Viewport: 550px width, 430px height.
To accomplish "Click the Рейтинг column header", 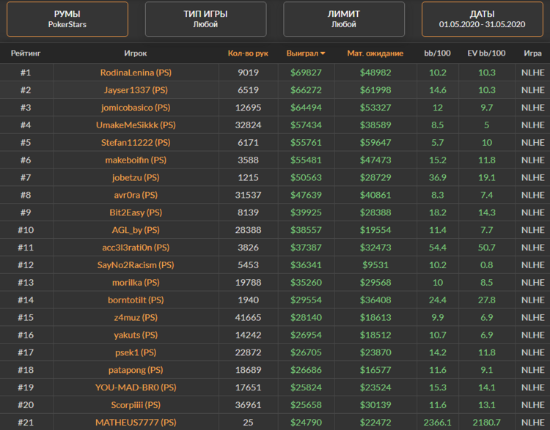I will pos(26,53).
